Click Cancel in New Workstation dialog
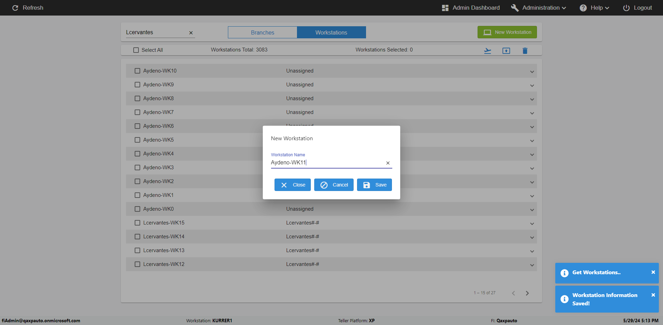Screen dimensions: 663x325 coord(334,185)
